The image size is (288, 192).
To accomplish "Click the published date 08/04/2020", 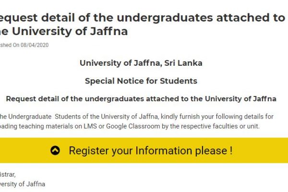I will point(35,45).
